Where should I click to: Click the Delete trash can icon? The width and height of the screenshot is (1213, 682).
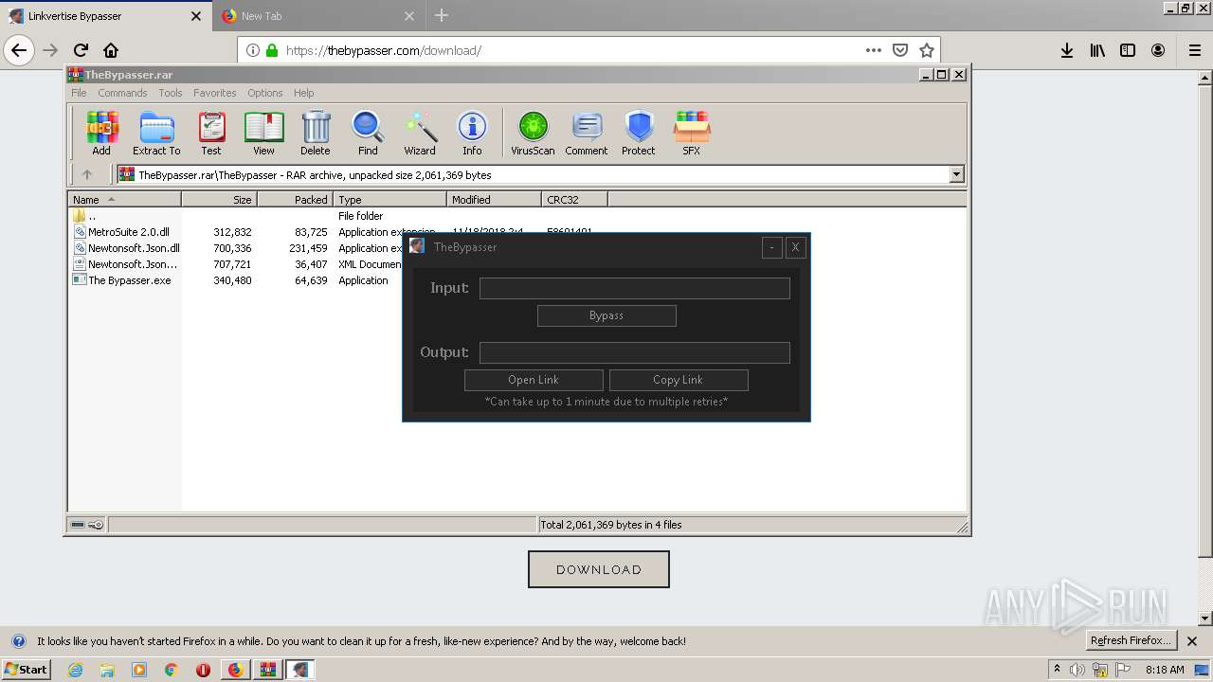(316, 133)
